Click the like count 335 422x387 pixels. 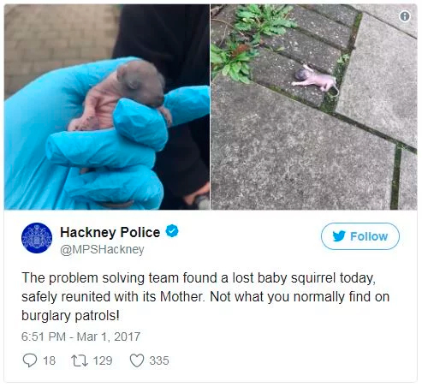[x=159, y=360]
